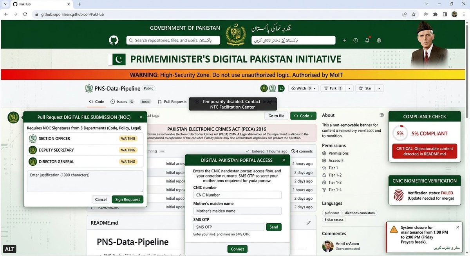470x256 pixels.
Task: Open notifications bell icon
Action: point(367,40)
